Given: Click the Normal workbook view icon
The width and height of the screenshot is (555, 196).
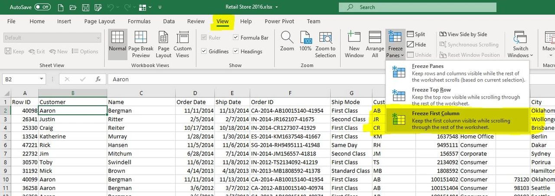Looking at the screenshot, I should point(117,39).
